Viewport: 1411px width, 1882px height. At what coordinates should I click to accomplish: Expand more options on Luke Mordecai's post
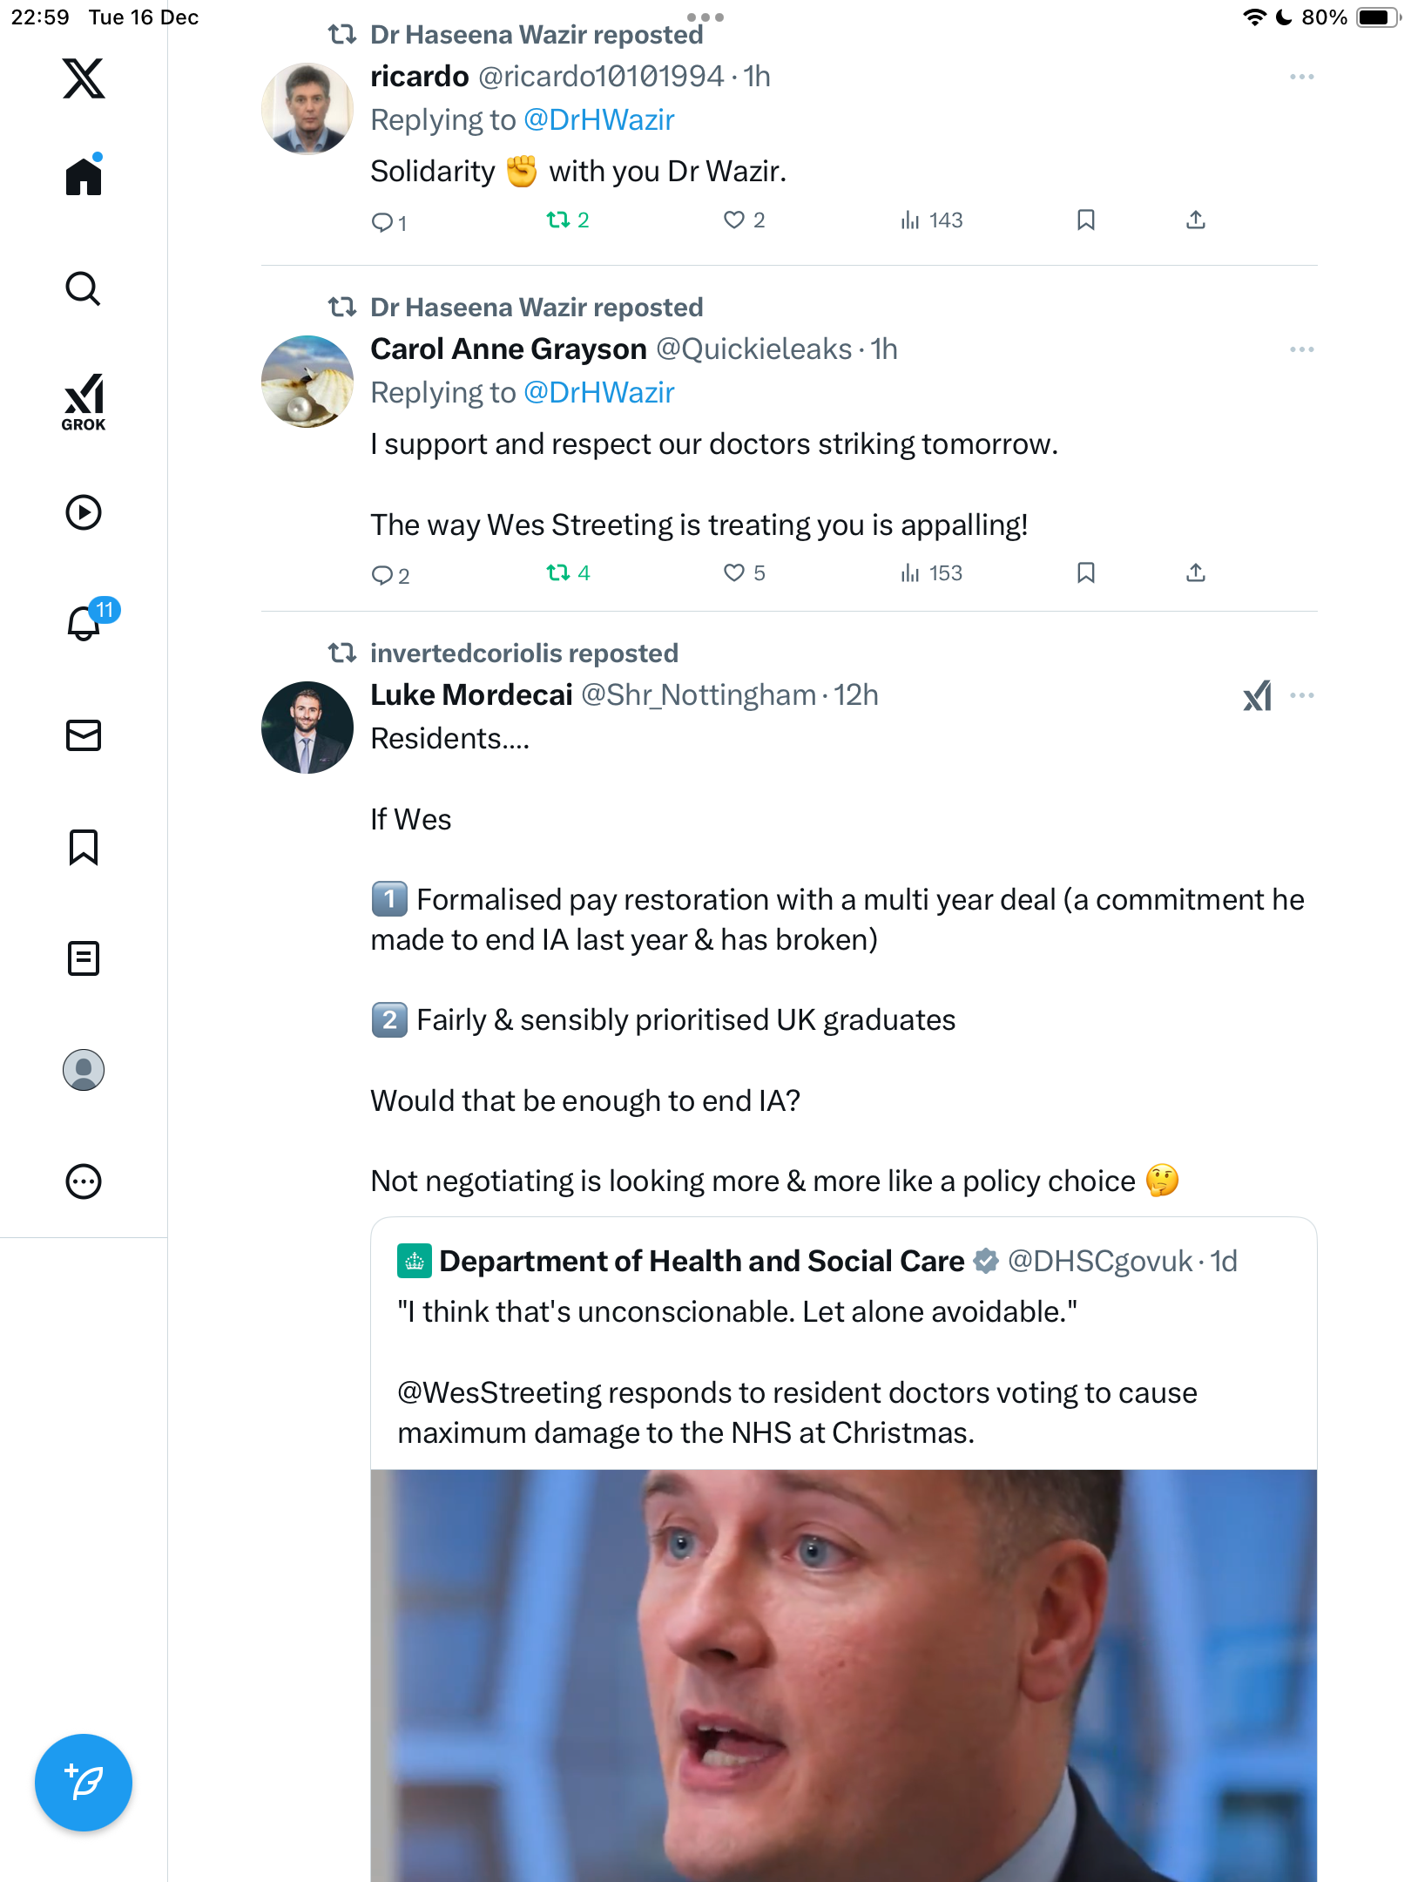tap(1302, 695)
